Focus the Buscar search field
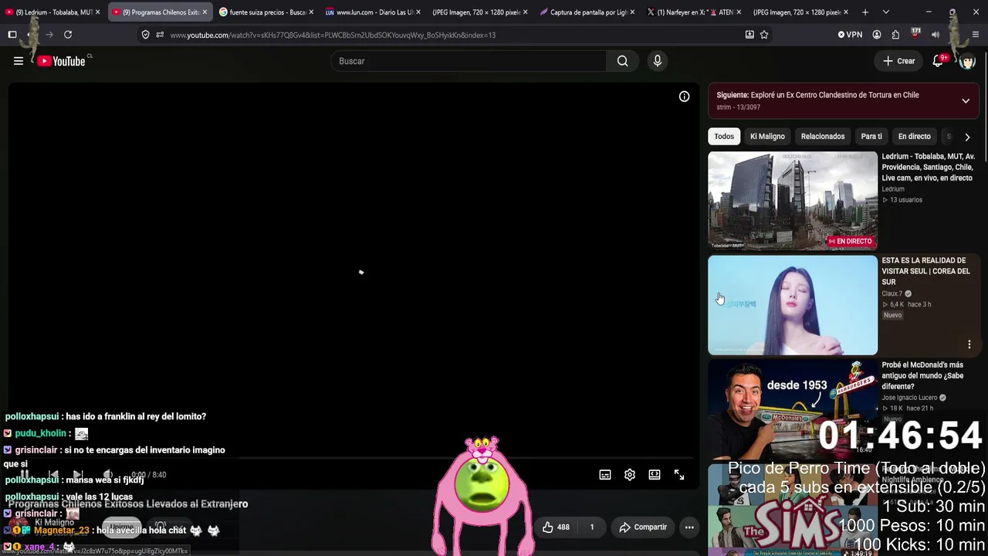The width and height of the screenshot is (988, 556). coord(469,61)
